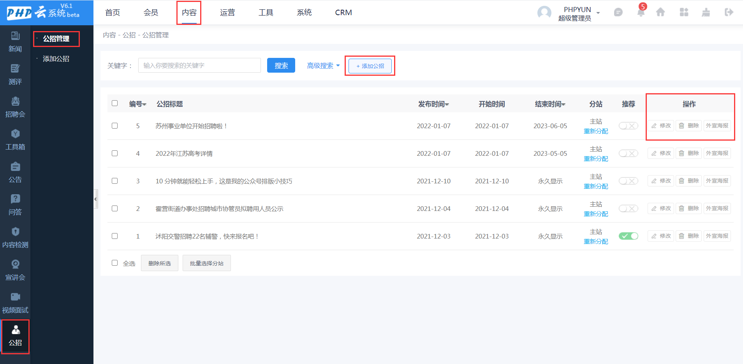
Task: Open 外宣海报 for 沭阳交警招聘22名辅警
Action: [x=717, y=236]
